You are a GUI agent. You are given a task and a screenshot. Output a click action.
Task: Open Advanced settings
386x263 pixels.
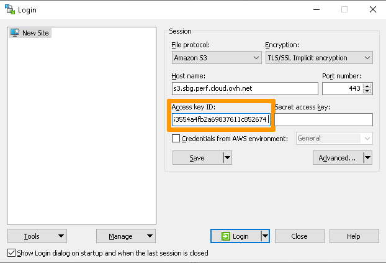point(338,158)
